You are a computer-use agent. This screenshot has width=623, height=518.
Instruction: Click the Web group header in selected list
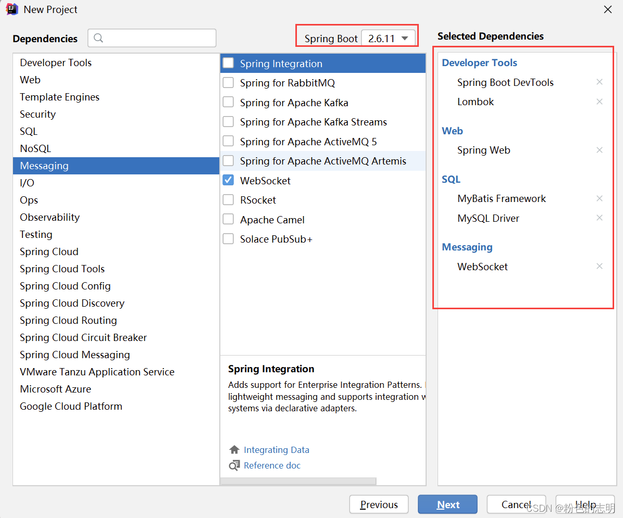point(452,131)
